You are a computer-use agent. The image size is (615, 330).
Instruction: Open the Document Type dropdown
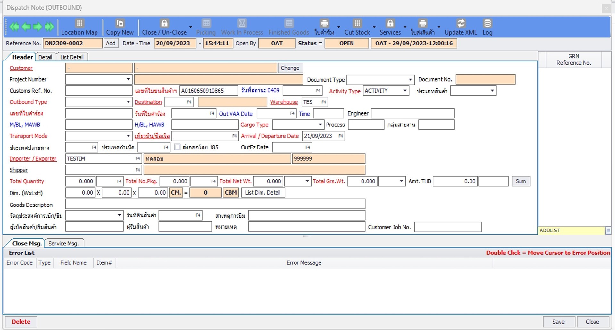(411, 79)
